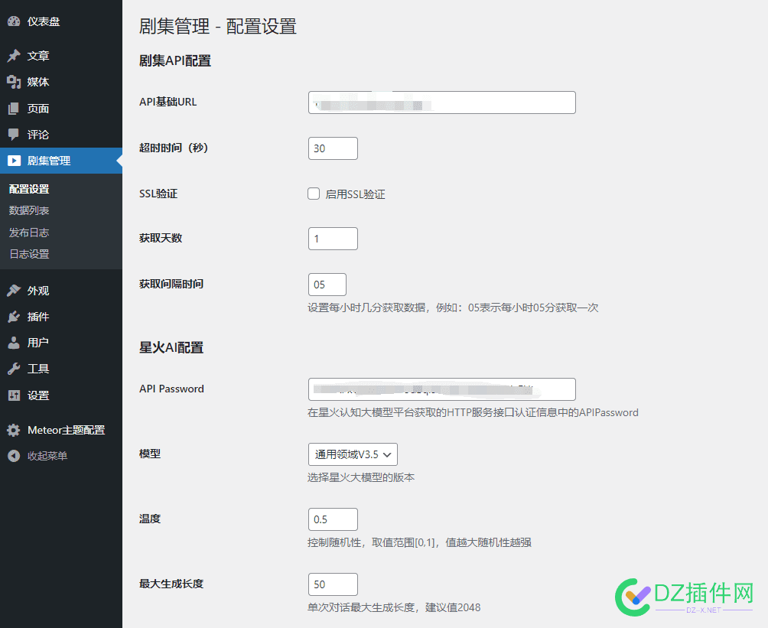Image resolution: width=768 pixels, height=628 pixels.
Task: Focus the API Password input field
Action: click(x=442, y=389)
